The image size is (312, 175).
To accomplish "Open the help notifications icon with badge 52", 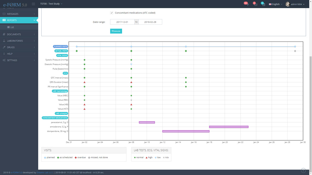I will point(247,4).
